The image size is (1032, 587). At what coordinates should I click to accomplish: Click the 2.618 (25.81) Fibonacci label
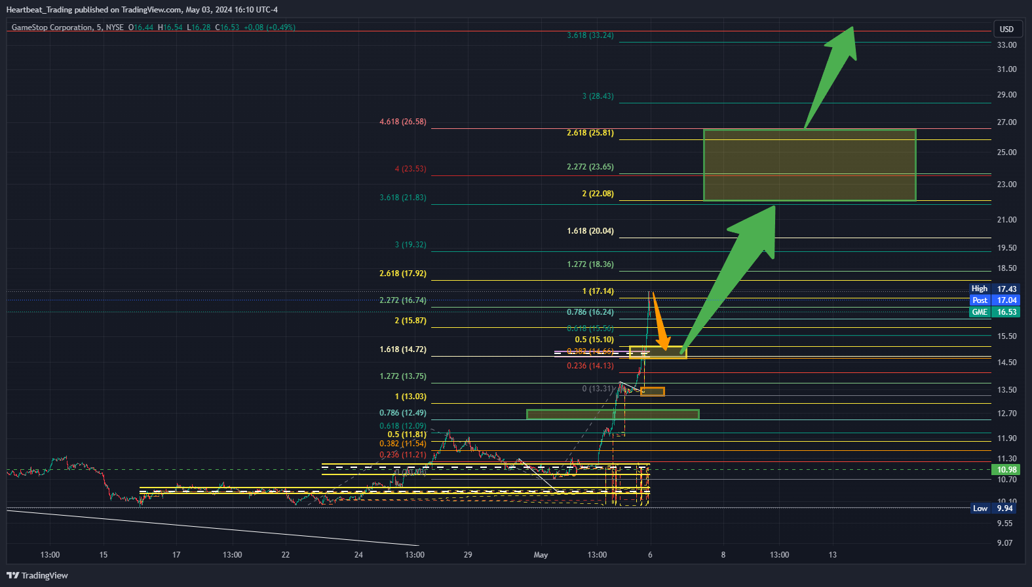click(x=590, y=133)
